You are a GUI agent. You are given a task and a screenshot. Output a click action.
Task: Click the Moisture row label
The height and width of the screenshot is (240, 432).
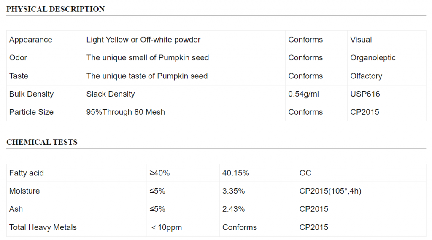click(24, 191)
